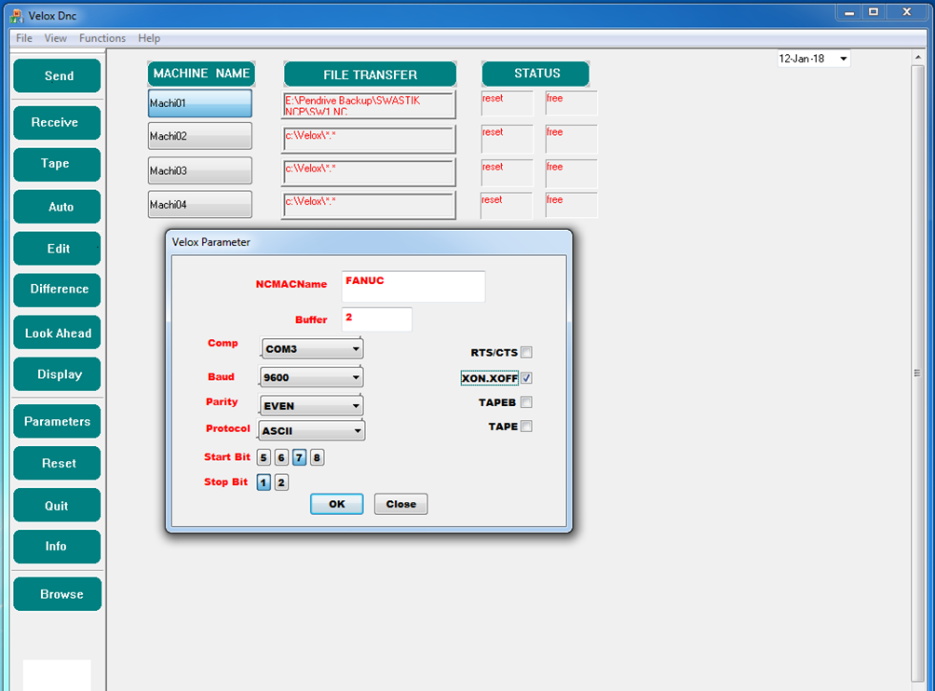Open the Look Ahead tool
This screenshot has height=691, width=935.
(57, 333)
